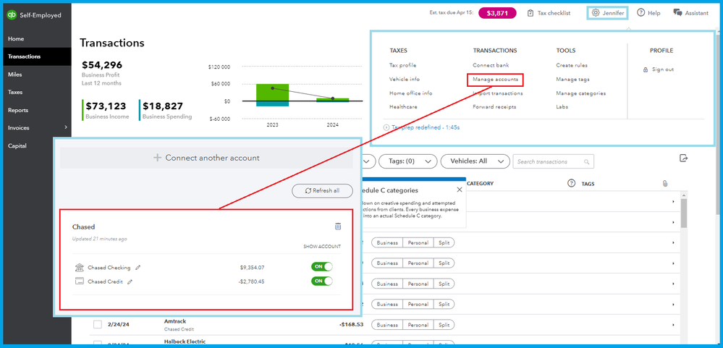Click the Chased Credit card icon
723x348 pixels.
tap(80, 281)
